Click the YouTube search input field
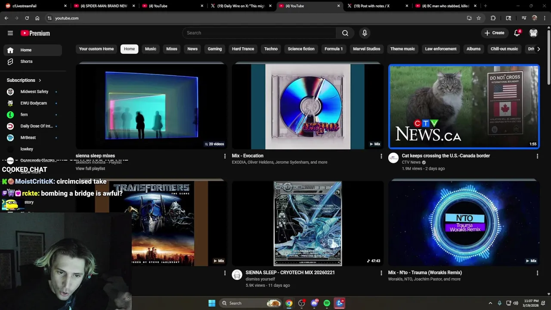The height and width of the screenshot is (310, 551). coord(259,33)
